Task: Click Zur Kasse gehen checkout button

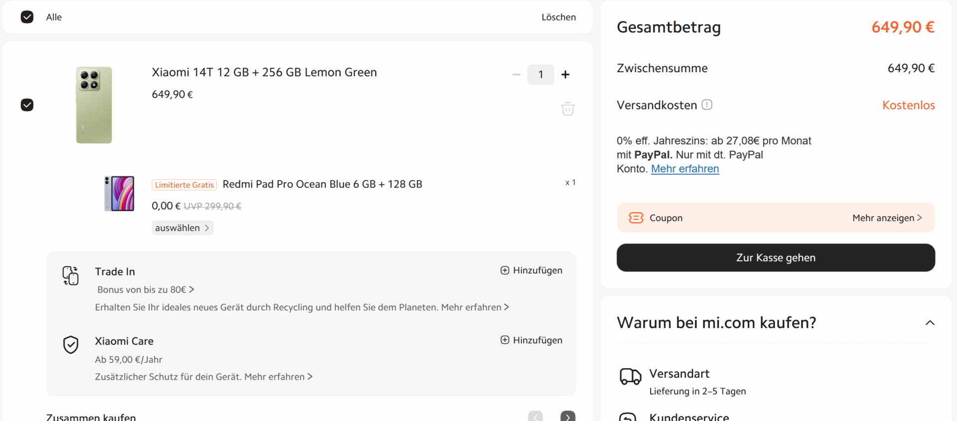Action: coord(776,258)
